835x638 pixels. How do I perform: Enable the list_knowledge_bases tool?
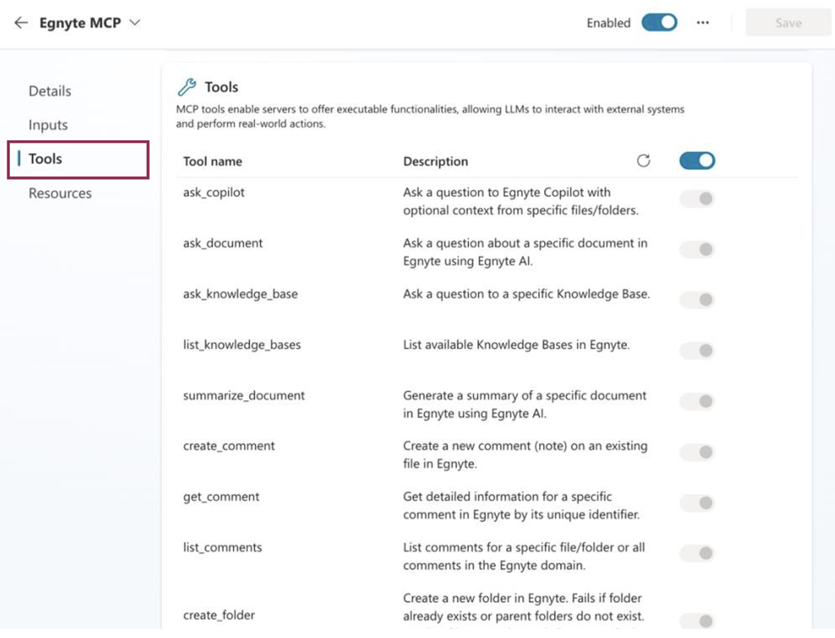tap(696, 351)
